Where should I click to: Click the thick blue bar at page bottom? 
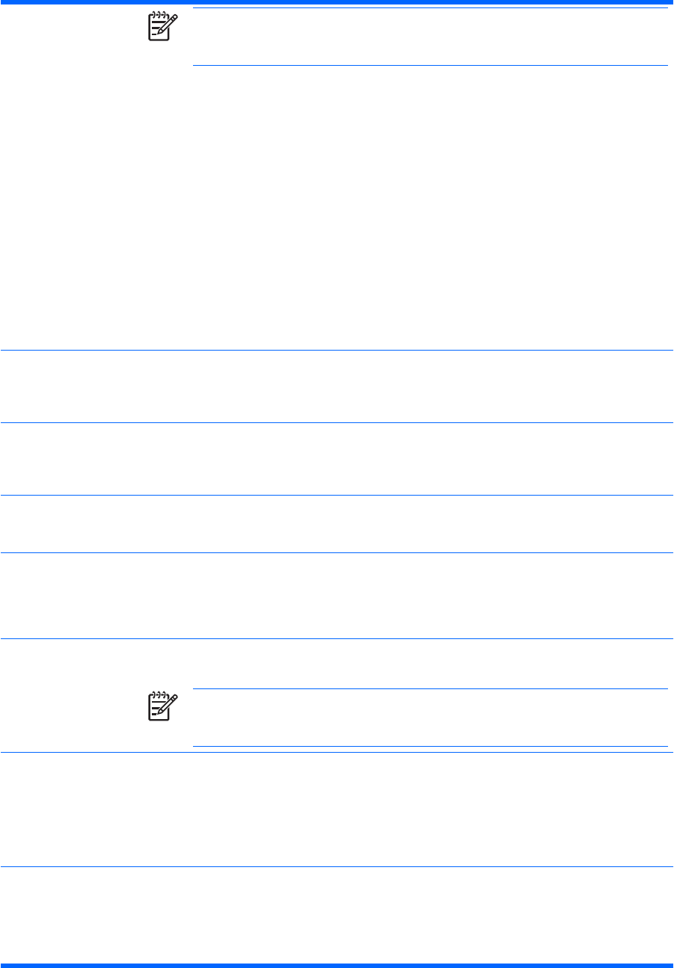(x=337, y=965)
